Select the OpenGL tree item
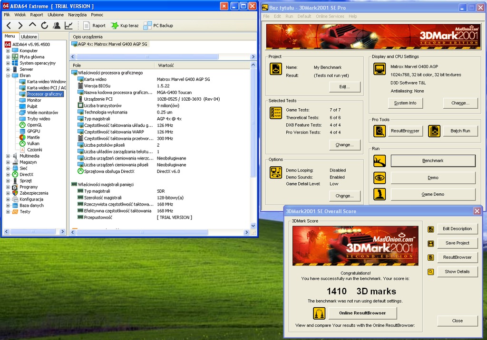487x340 pixels. [34, 125]
